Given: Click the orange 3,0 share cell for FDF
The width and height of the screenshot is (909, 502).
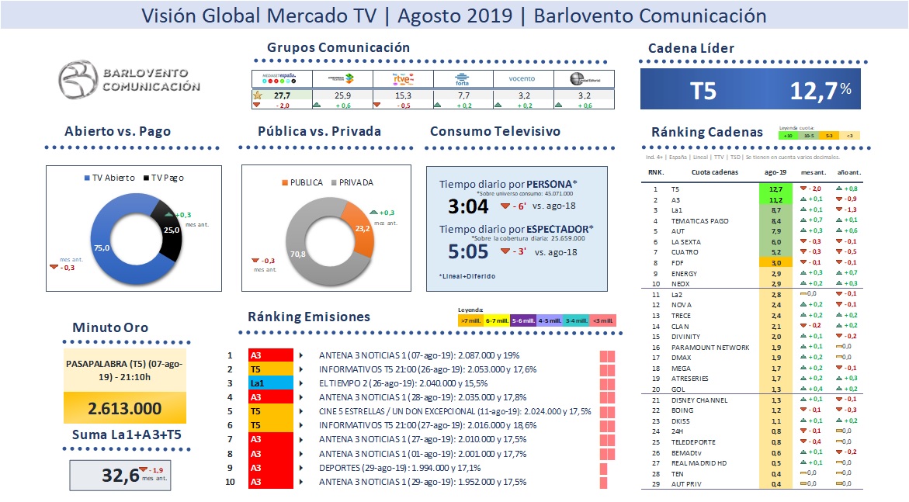Looking at the screenshot, I should click(x=775, y=262).
